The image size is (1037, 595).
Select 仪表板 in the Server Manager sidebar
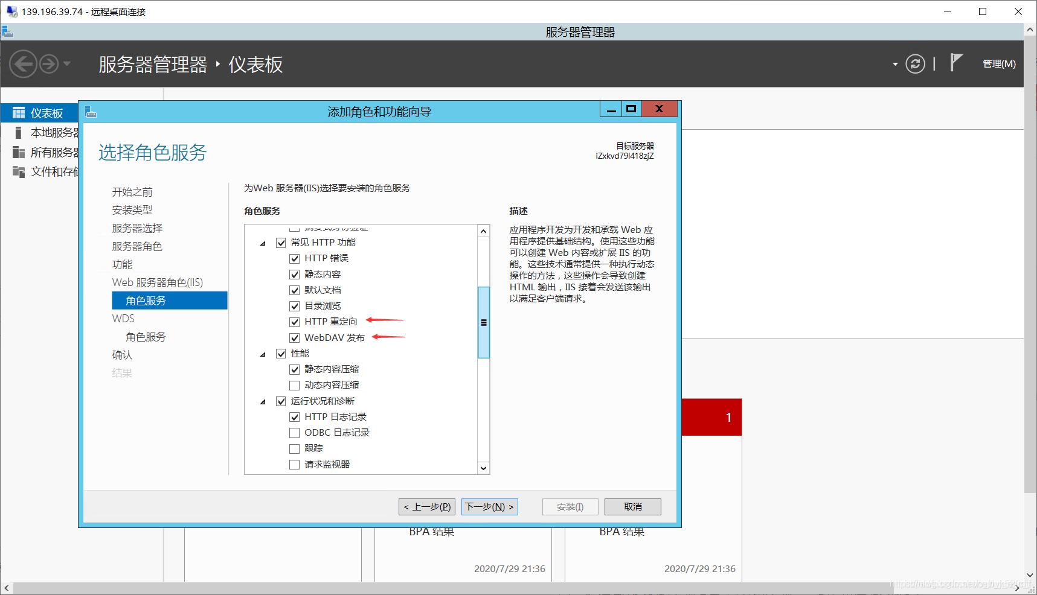(40, 113)
